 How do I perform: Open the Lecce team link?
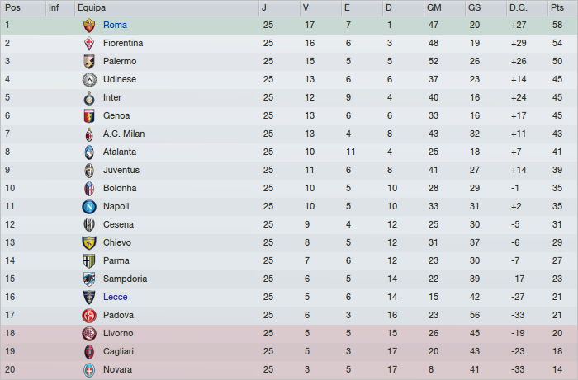[x=116, y=297]
